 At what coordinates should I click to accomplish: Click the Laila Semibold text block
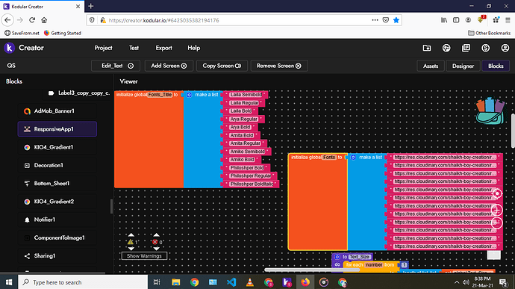(246, 95)
